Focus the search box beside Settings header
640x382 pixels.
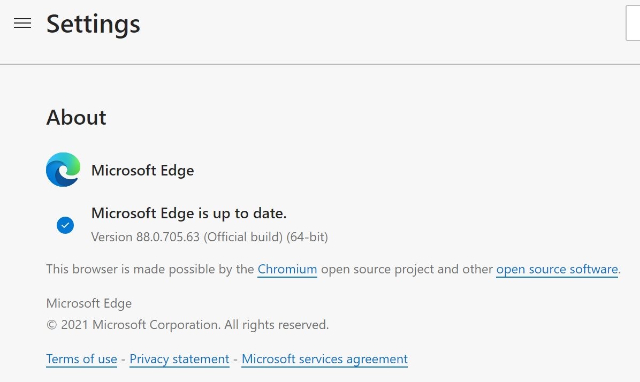click(x=633, y=23)
